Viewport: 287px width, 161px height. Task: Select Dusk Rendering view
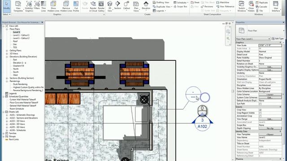coord(20,84)
